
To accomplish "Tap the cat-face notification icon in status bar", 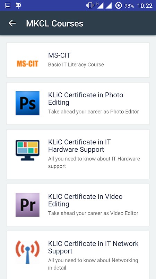I will (18, 6).
